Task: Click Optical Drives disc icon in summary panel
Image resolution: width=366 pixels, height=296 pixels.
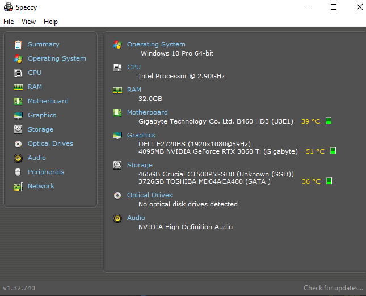Action: point(117,196)
